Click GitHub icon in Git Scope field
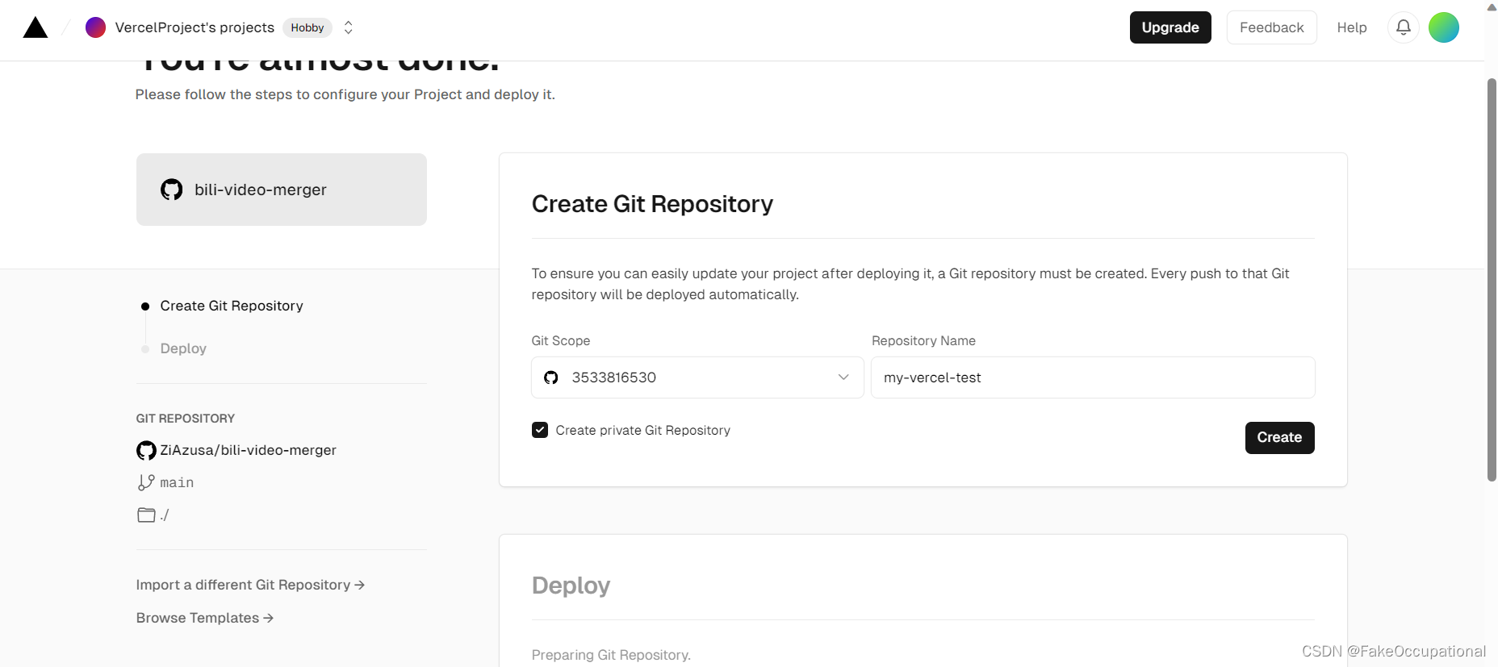 pyautogui.click(x=551, y=377)
